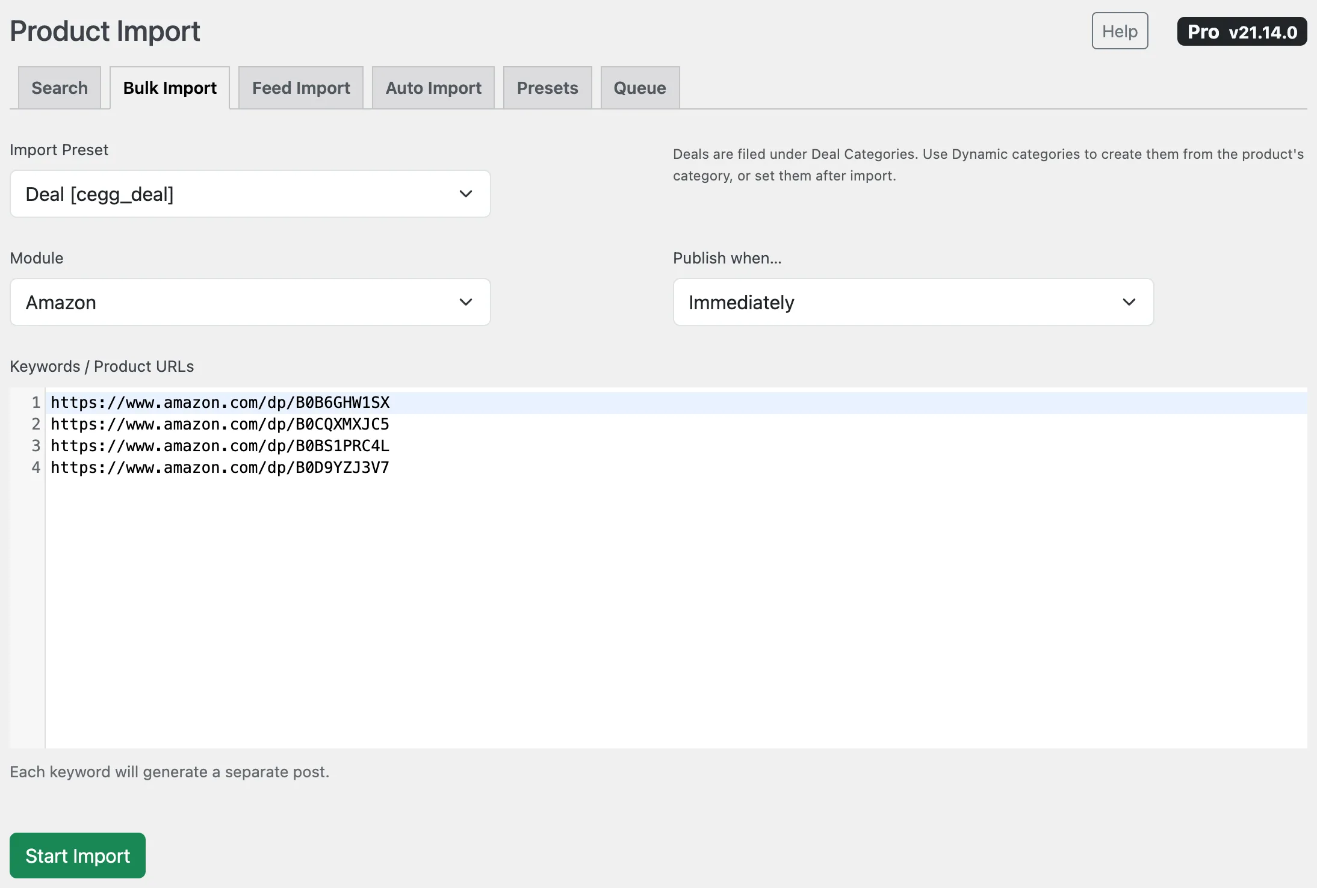Open the Presets tab

click(548, 88)
